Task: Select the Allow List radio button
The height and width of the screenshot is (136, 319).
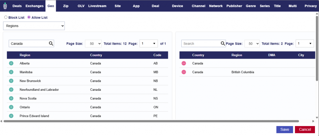Action: click(29, 18)
